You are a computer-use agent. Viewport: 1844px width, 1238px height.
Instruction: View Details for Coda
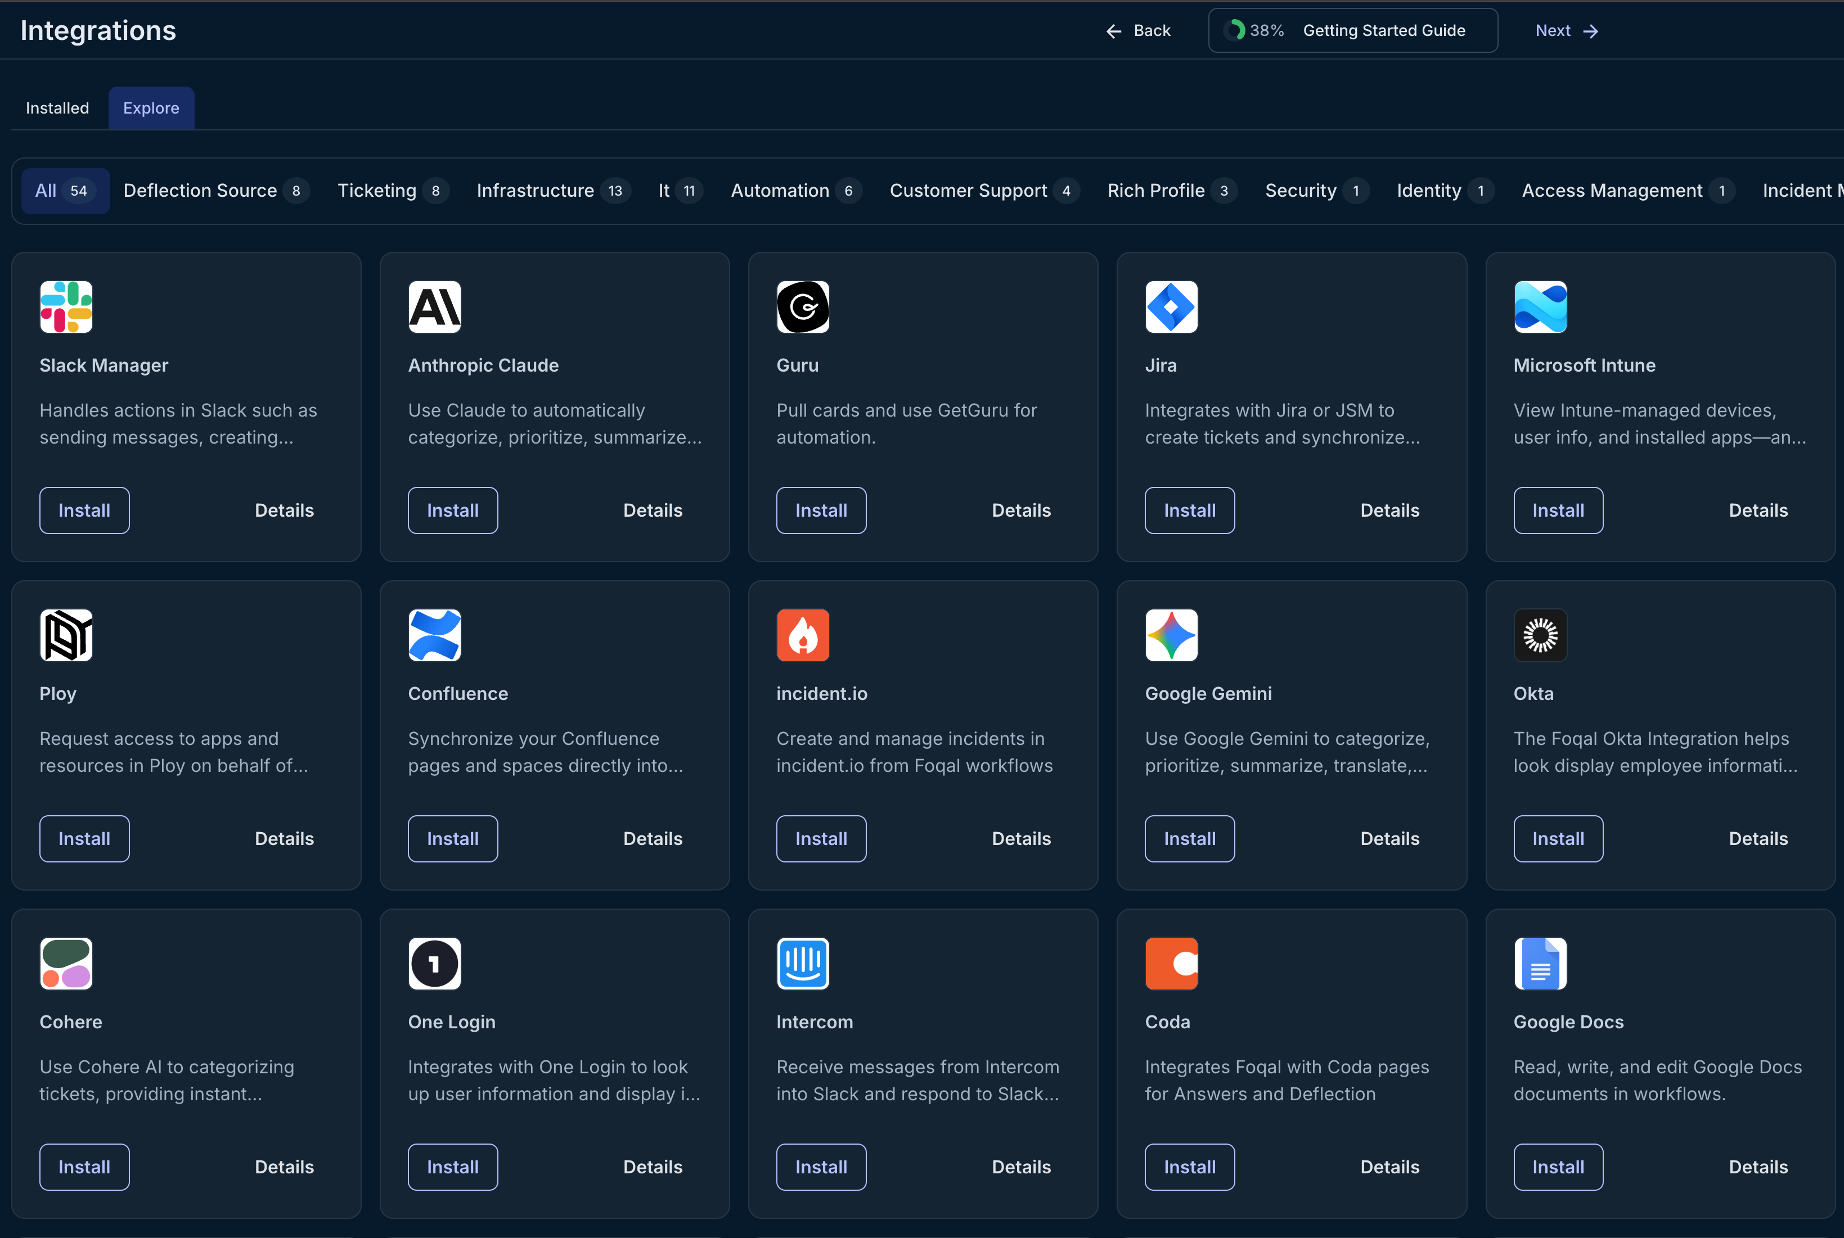click(1389, 1168)
